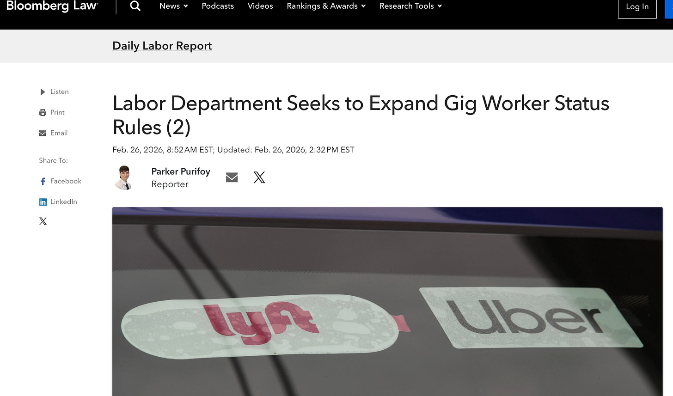
Task: Open the Videos menu item
Action: 260,6
